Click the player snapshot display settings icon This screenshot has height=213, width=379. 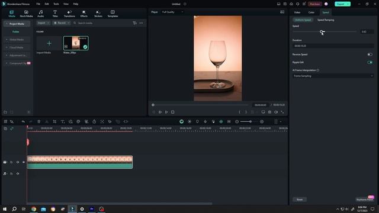282,12
